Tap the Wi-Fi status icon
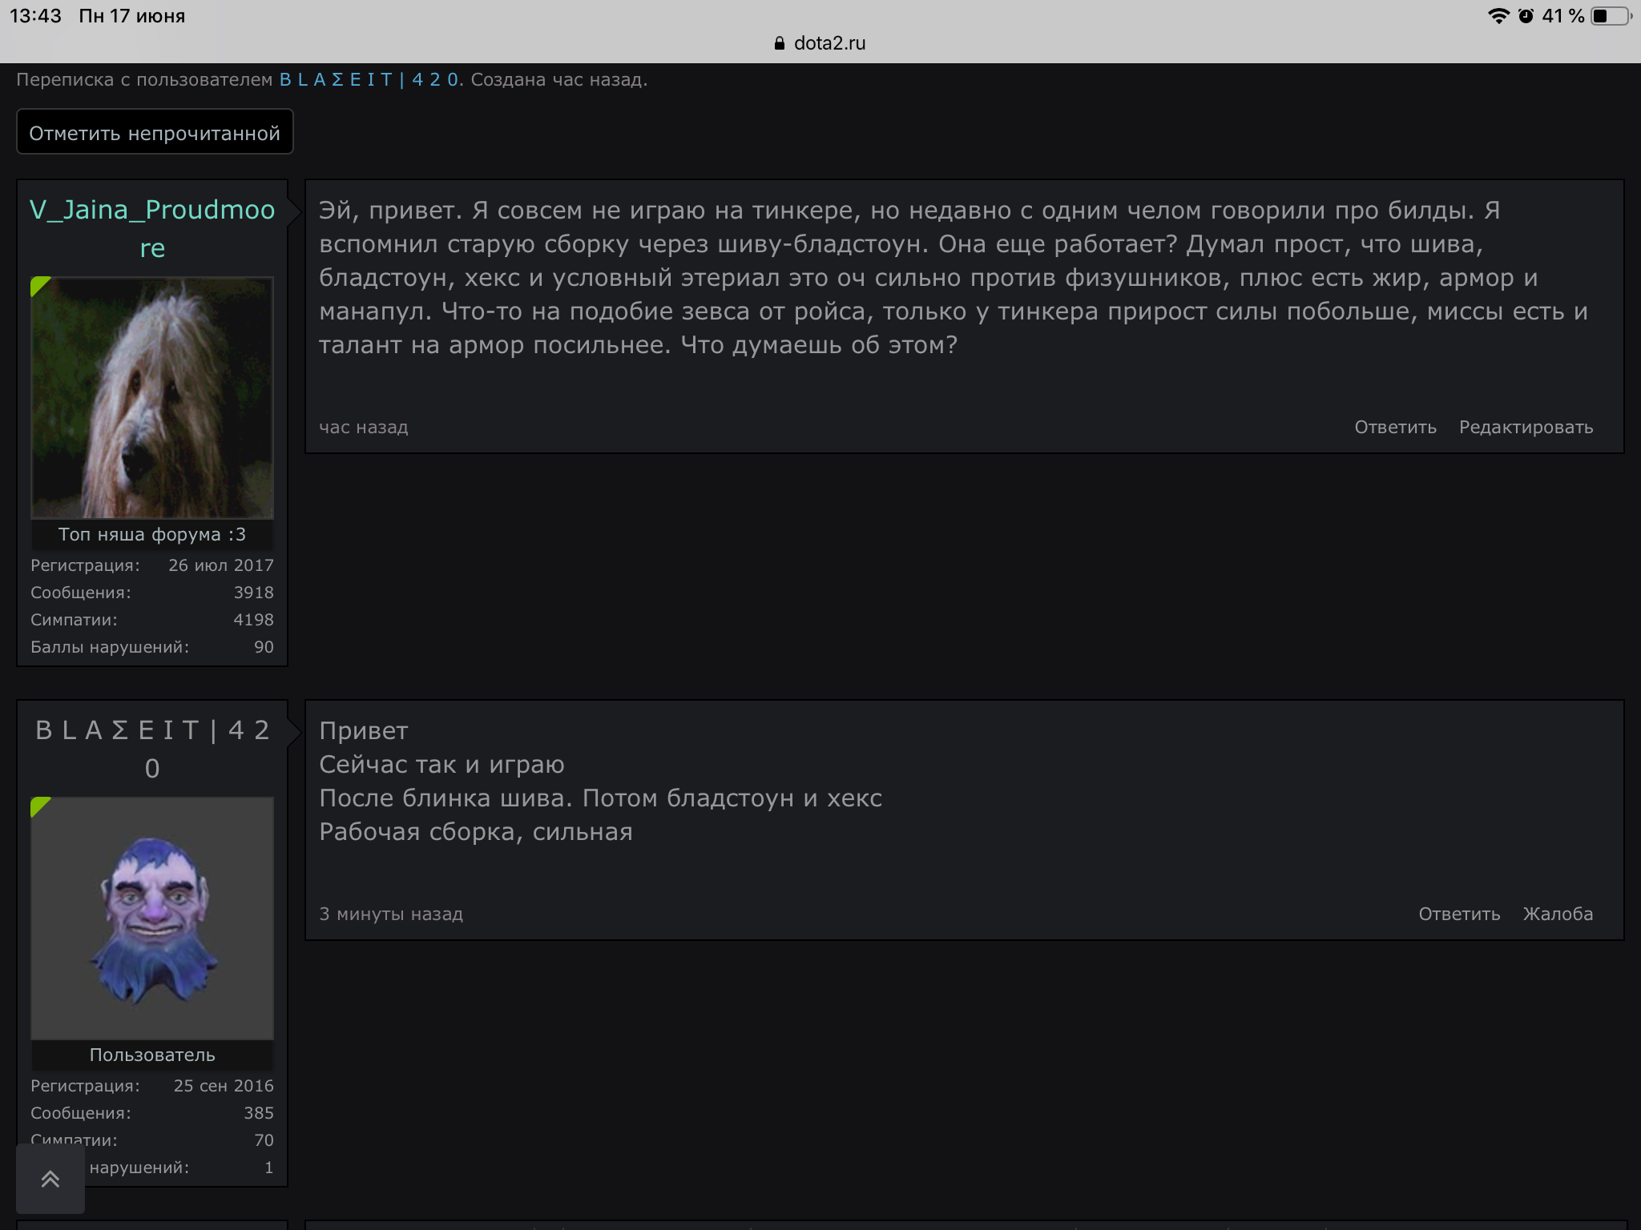The width and height of the screenshot is (1641, 1230). 1498,16
